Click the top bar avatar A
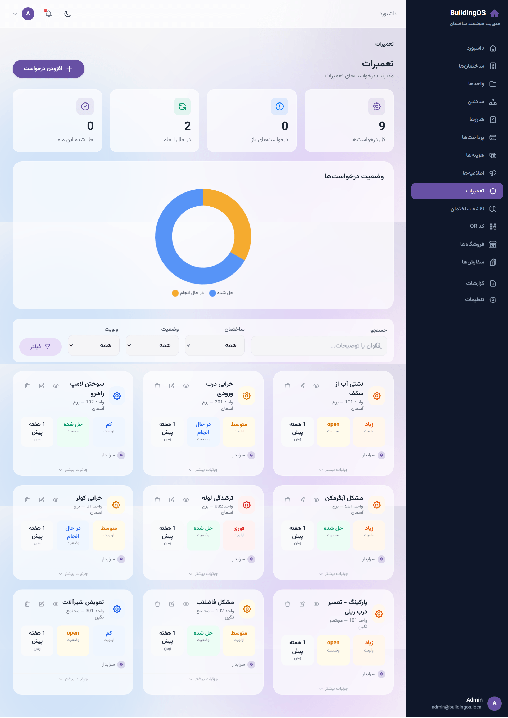Image resolution: width=508 pixels, height=718 pixels. click(x=28, y=14)
